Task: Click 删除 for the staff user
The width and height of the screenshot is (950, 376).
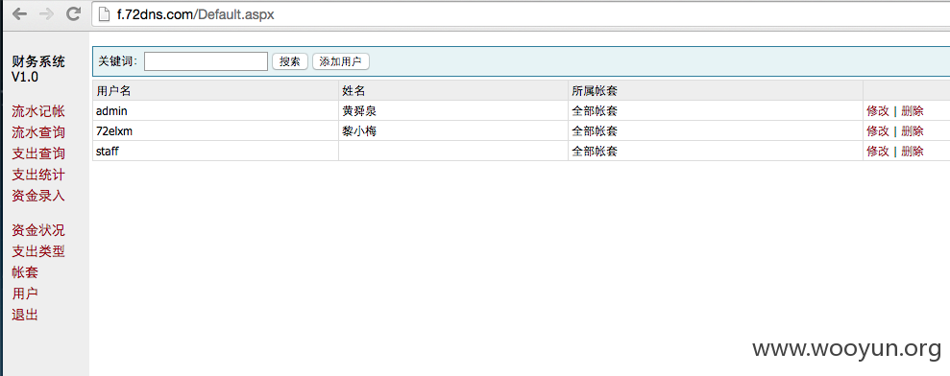Action: (912, 152)
